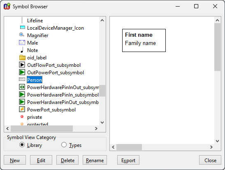Click the Symbol Browser app icon

coord(7,6)
